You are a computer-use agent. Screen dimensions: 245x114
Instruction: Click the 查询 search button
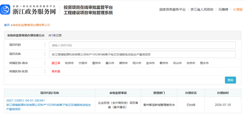point(230,80)
